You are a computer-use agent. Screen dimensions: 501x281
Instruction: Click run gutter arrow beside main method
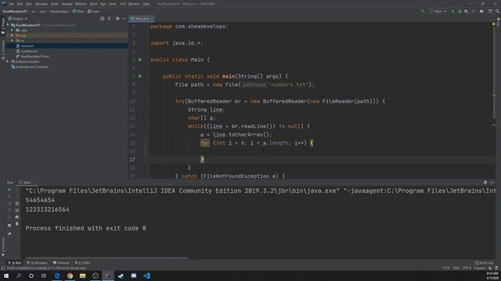(x=140, y=76)
